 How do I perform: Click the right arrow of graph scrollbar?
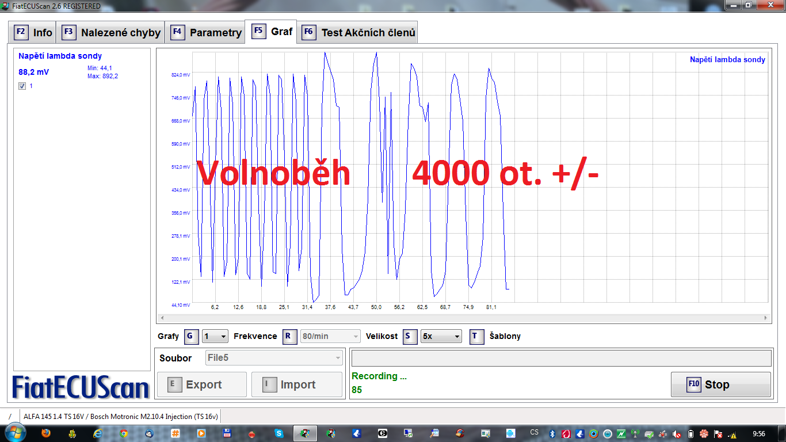765,318
